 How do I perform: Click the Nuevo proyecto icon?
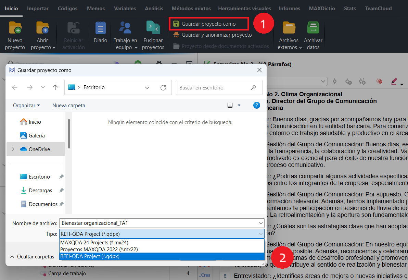(15, 28)
